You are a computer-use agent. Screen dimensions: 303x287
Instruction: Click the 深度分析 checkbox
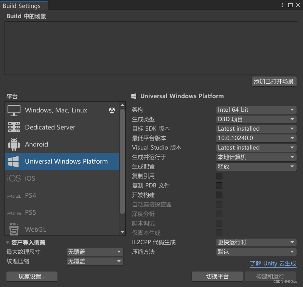tap(219, 214)
